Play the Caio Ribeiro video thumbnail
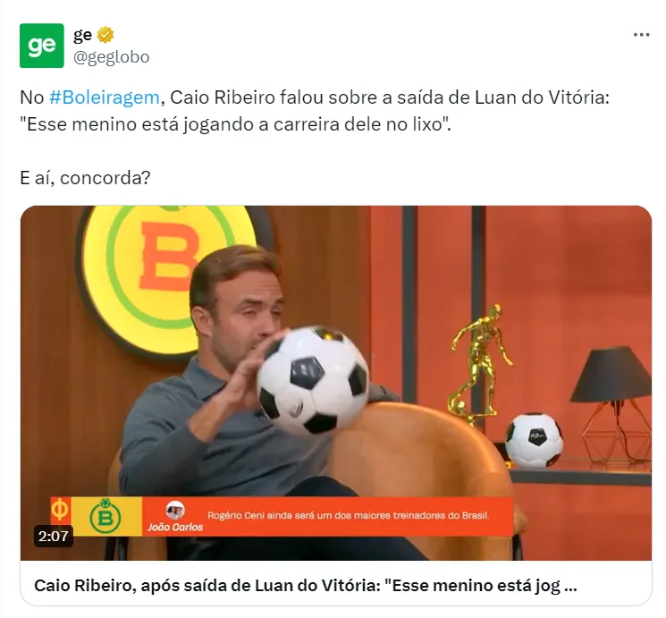Viewport: 666px width, 618px height. 336,383
